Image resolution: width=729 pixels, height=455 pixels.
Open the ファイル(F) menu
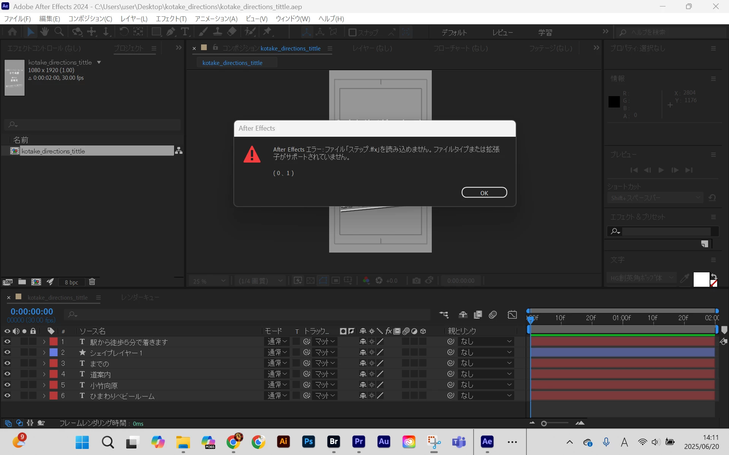coord(17,19)
